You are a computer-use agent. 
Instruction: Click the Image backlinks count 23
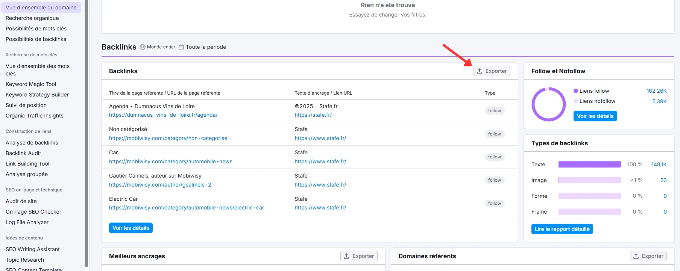[x=663, y=180]
